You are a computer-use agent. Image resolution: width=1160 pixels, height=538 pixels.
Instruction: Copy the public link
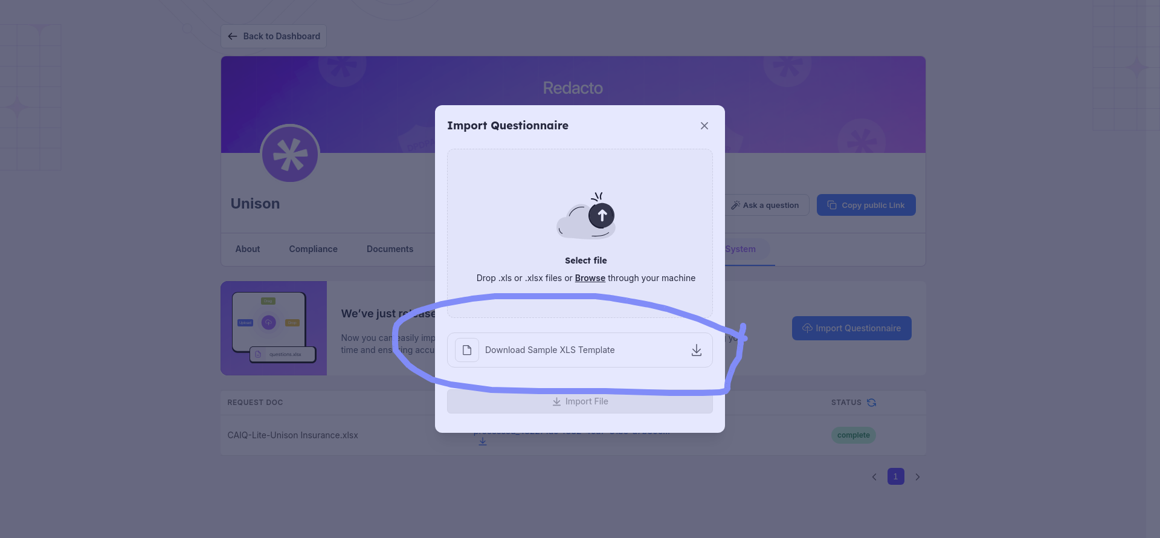pos(866,206)
